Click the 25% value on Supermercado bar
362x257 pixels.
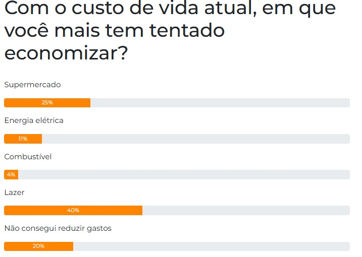[47, 103]
